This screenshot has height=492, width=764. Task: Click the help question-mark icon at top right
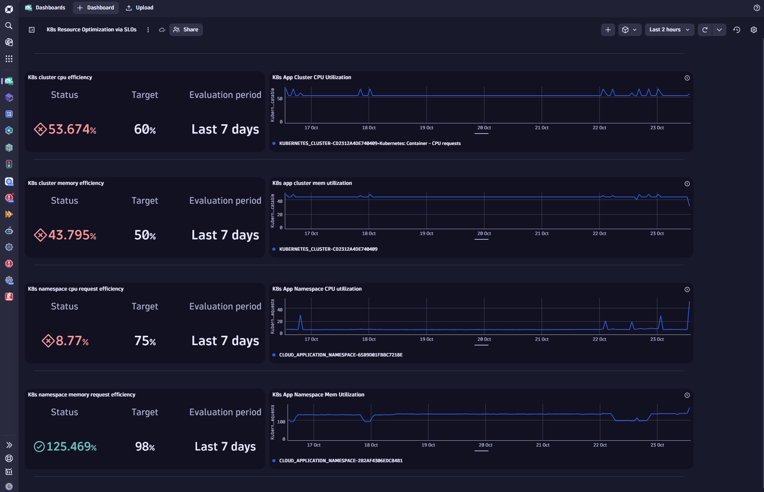(756, 7)
